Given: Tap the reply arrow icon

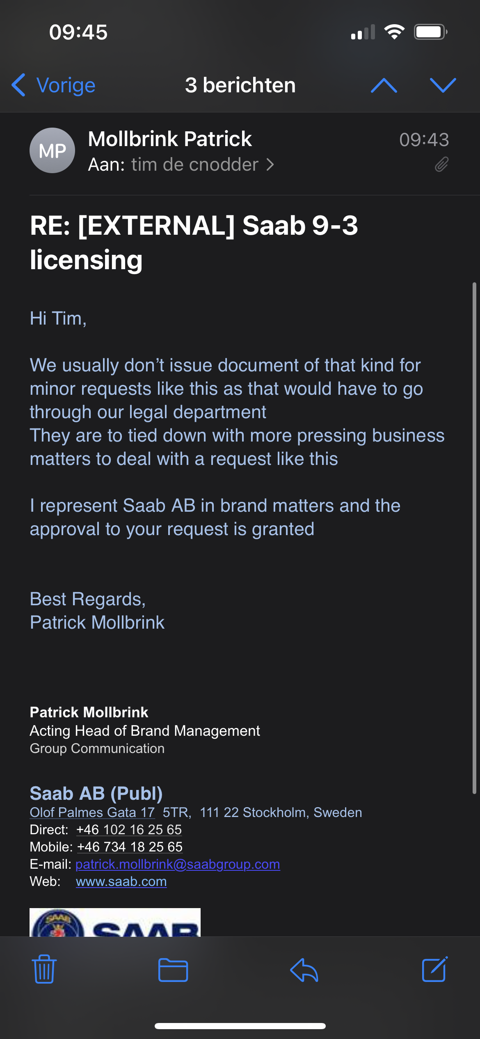Looking at the screenshot, I should coord(304,970).
